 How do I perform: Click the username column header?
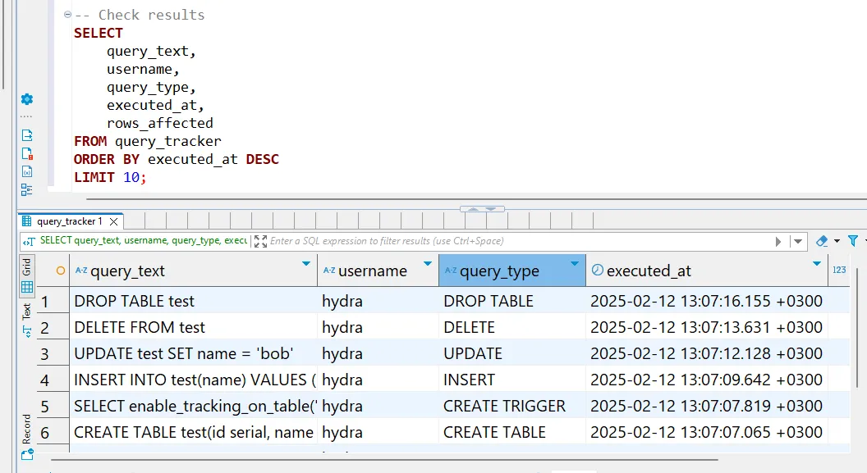378,271
